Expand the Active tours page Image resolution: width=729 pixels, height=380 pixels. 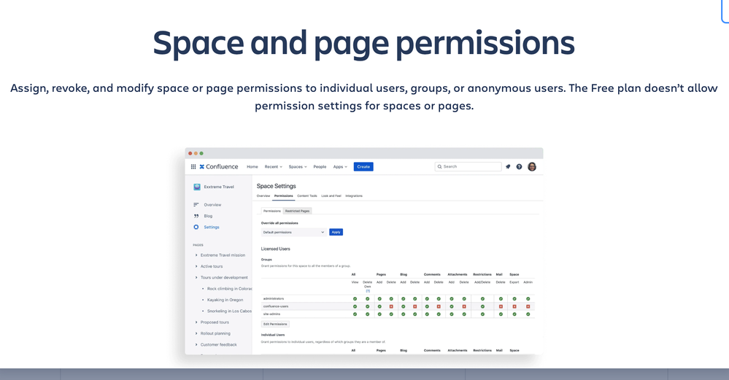coord(196,266)
